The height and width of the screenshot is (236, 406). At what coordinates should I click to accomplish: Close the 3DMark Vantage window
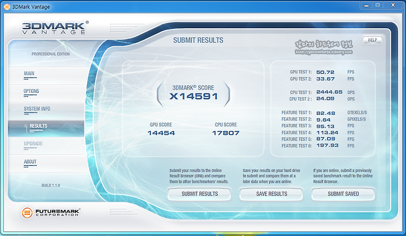pyautogui.click(x=393, y=6)
